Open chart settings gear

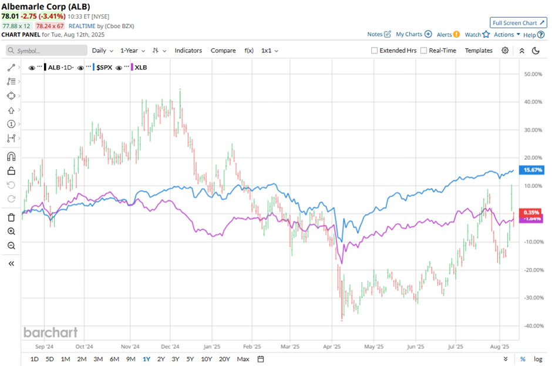[x=505, y=51]
